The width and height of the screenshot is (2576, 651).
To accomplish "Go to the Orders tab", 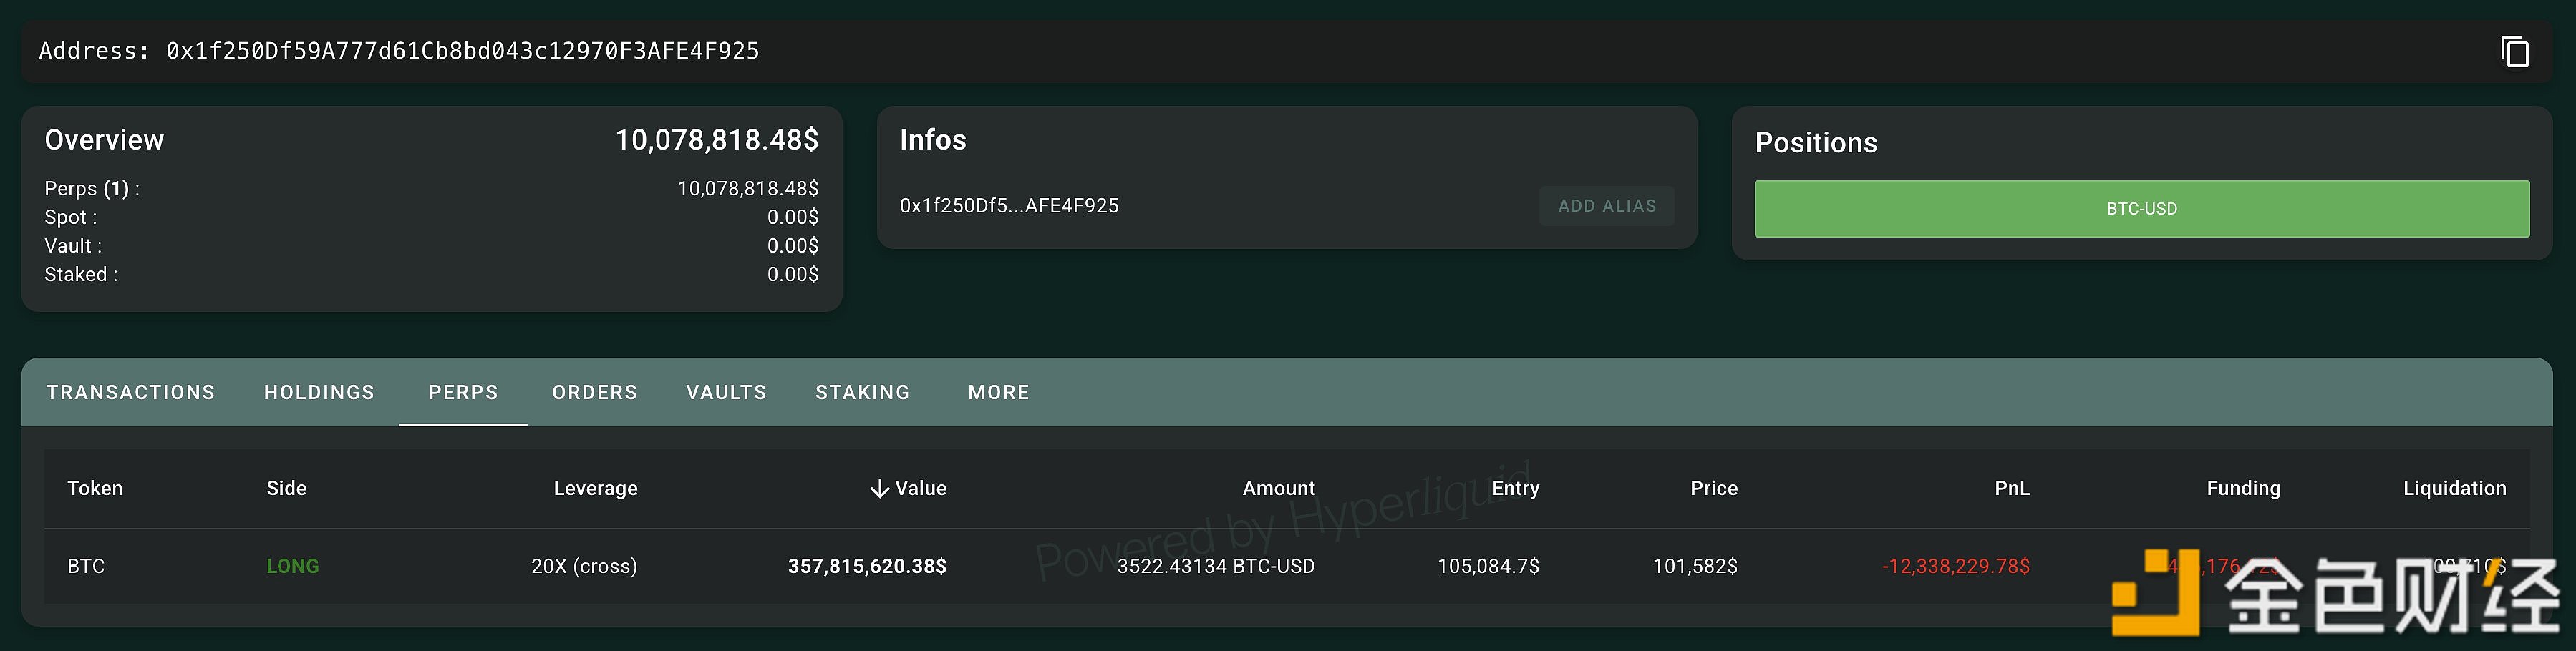I will click(x=595, y=393).
